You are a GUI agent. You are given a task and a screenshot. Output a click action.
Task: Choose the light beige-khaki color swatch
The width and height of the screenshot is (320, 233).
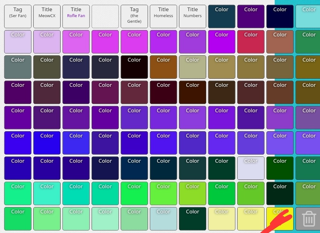tap(192, 67)
